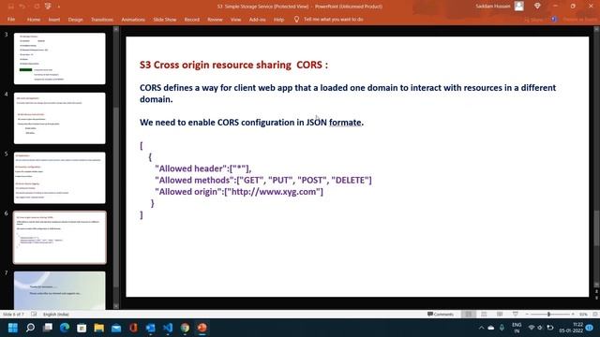Click the spell check accessibility status icon
Image resolution: width=600 pixels, height=337 pixels.
click(x=34, y=315)
